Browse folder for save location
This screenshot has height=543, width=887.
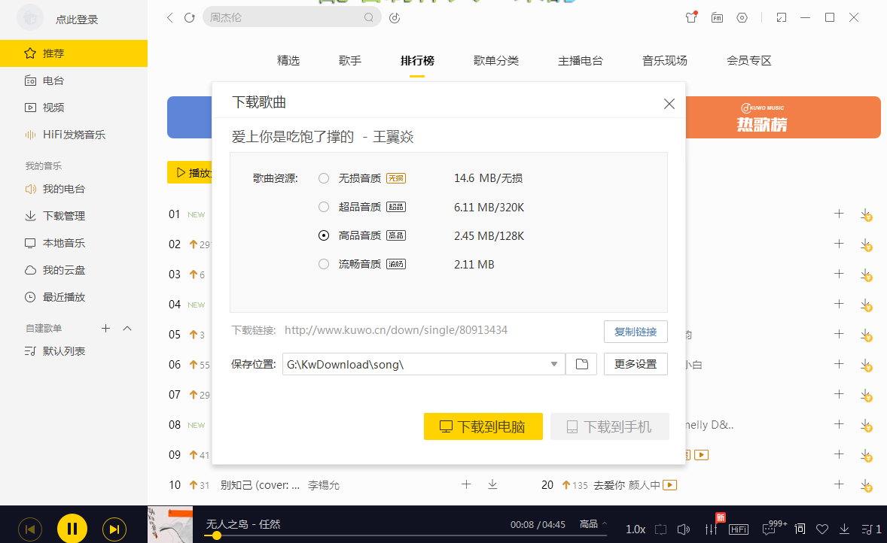[x=581, y=364]
